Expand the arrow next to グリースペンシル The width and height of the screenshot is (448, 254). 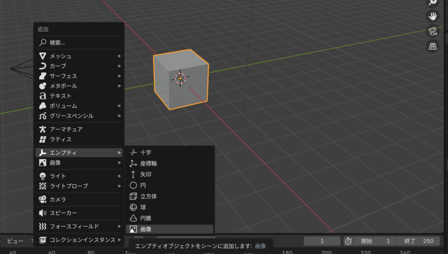[x=119, y=116]
